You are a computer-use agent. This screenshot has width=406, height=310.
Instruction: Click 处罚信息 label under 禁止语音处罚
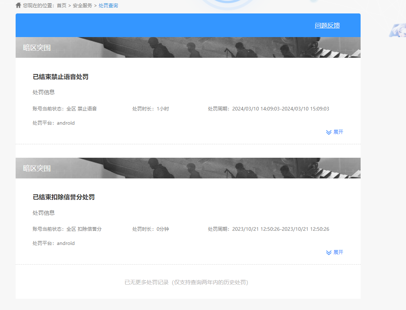pyautogui.click(x=44, y=92)
